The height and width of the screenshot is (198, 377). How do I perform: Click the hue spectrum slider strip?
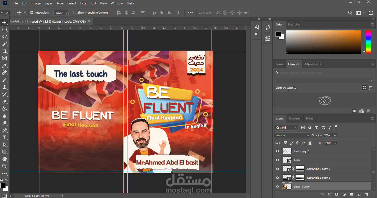pyautogui.click(x=368, y=42)
